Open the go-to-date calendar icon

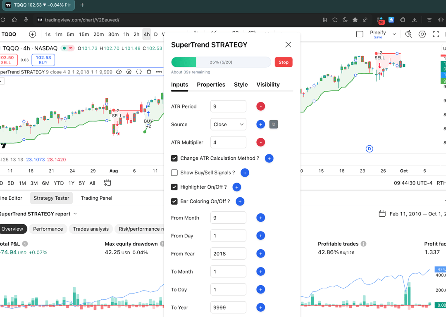(x=107, y=183)
